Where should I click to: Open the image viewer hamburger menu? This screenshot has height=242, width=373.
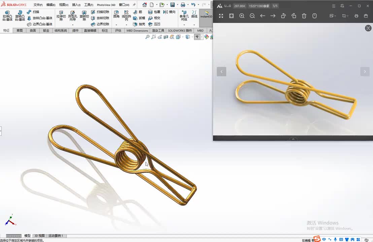(x=334, y=6)
